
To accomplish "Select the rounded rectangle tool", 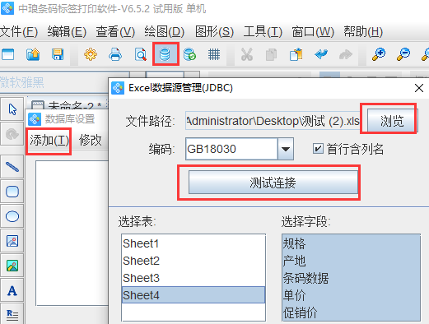I will 12,192.
